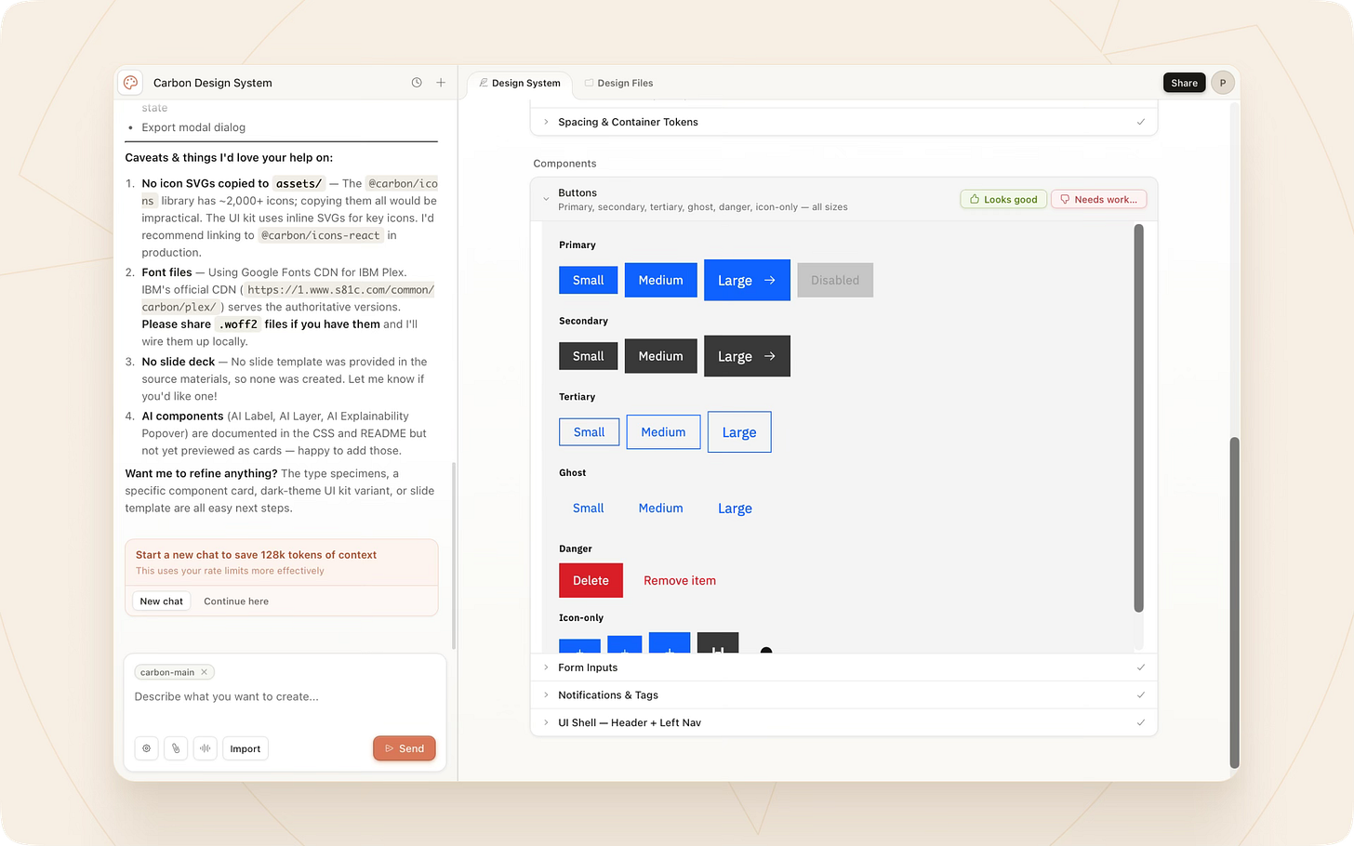Expand the Form Inputs chevron
The image size is (1354, 846).
[x=546, y=668]
